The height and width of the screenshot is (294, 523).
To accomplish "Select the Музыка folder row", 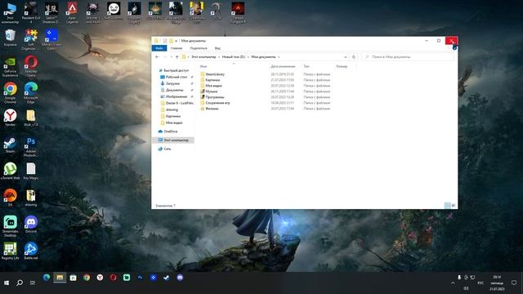I will click(265, 91).
